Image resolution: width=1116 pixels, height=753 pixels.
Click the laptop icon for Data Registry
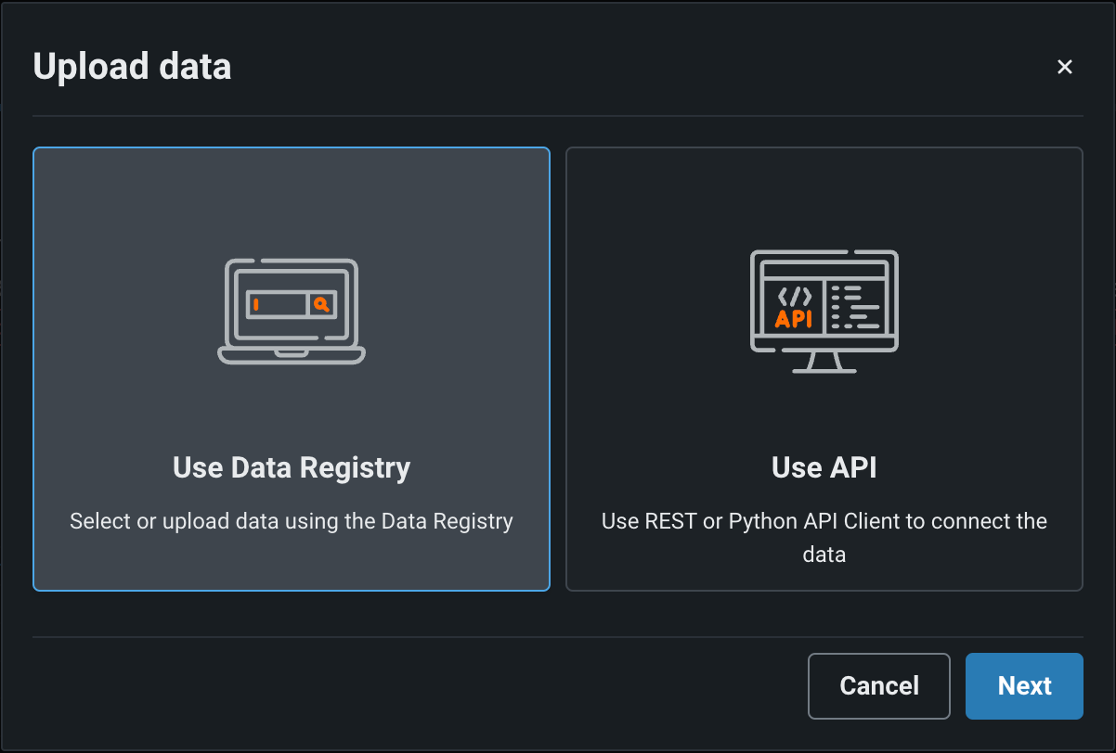tap(292, 311)
